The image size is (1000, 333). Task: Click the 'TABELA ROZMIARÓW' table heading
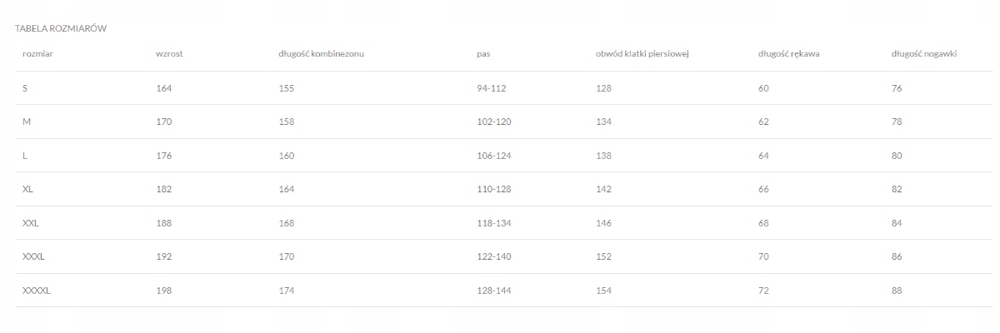[x=60, y=28]
